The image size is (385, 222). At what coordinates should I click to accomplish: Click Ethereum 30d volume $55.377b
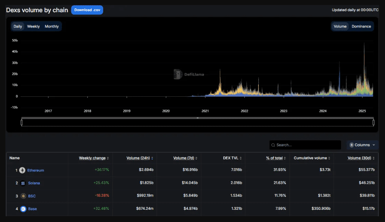tap(367, 170)
